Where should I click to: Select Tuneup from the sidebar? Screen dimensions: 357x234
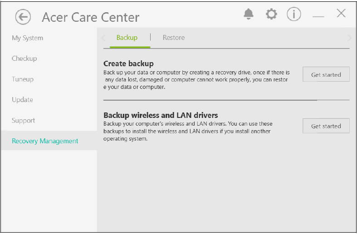pyautogui.click(x=23, y=79)
